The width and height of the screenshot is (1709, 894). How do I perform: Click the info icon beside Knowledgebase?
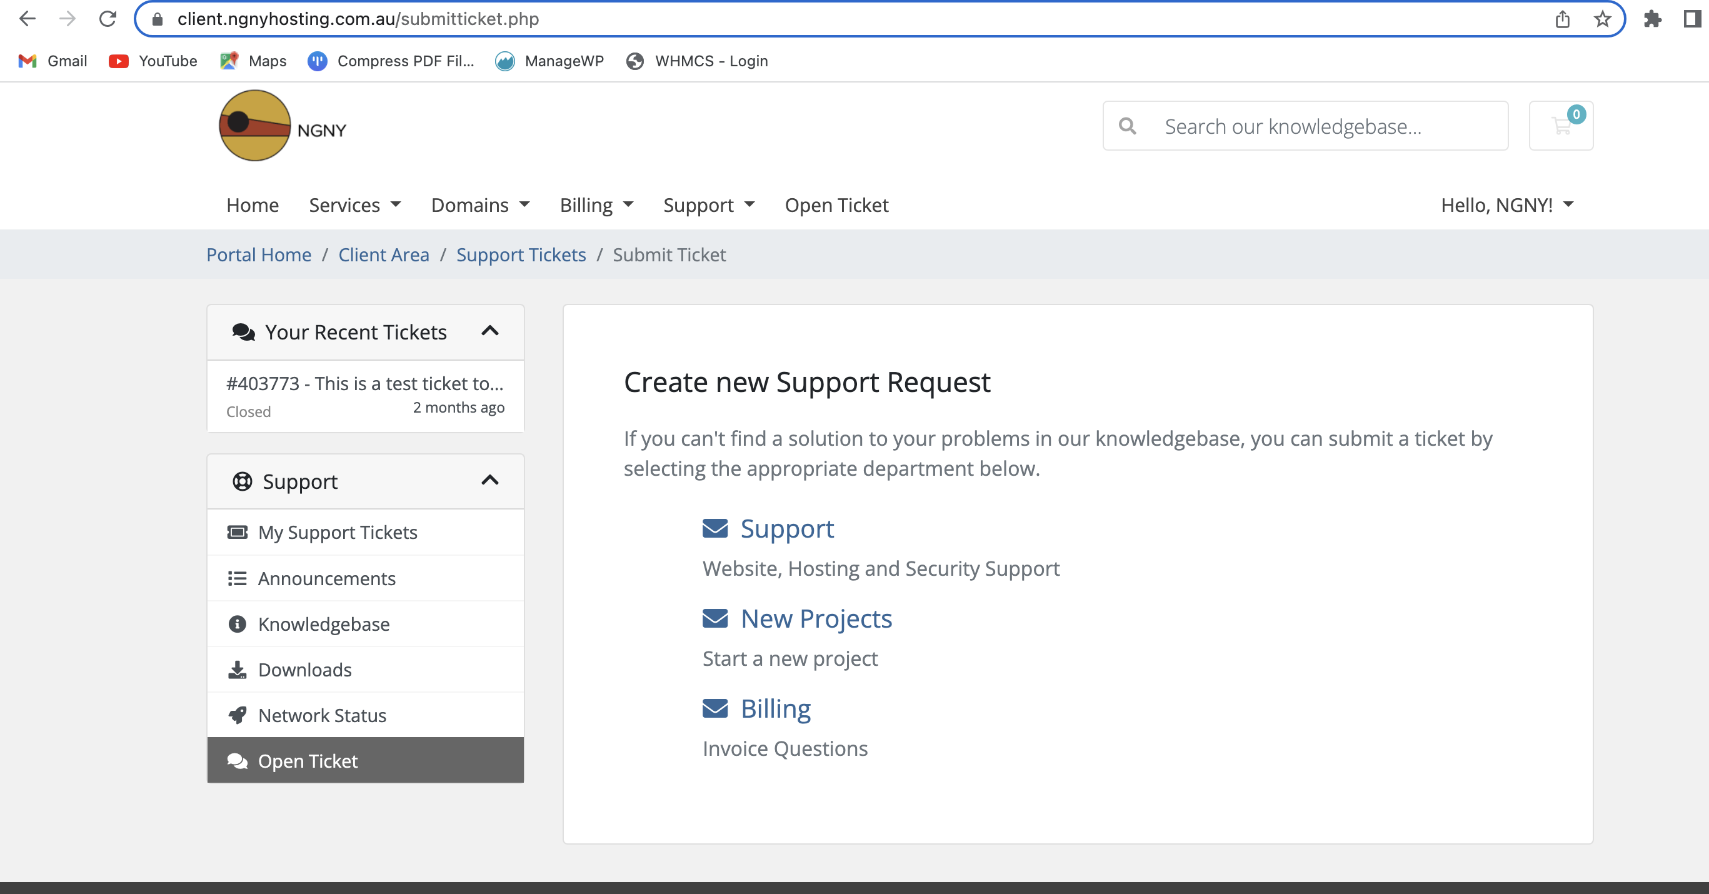click(238, 624)
